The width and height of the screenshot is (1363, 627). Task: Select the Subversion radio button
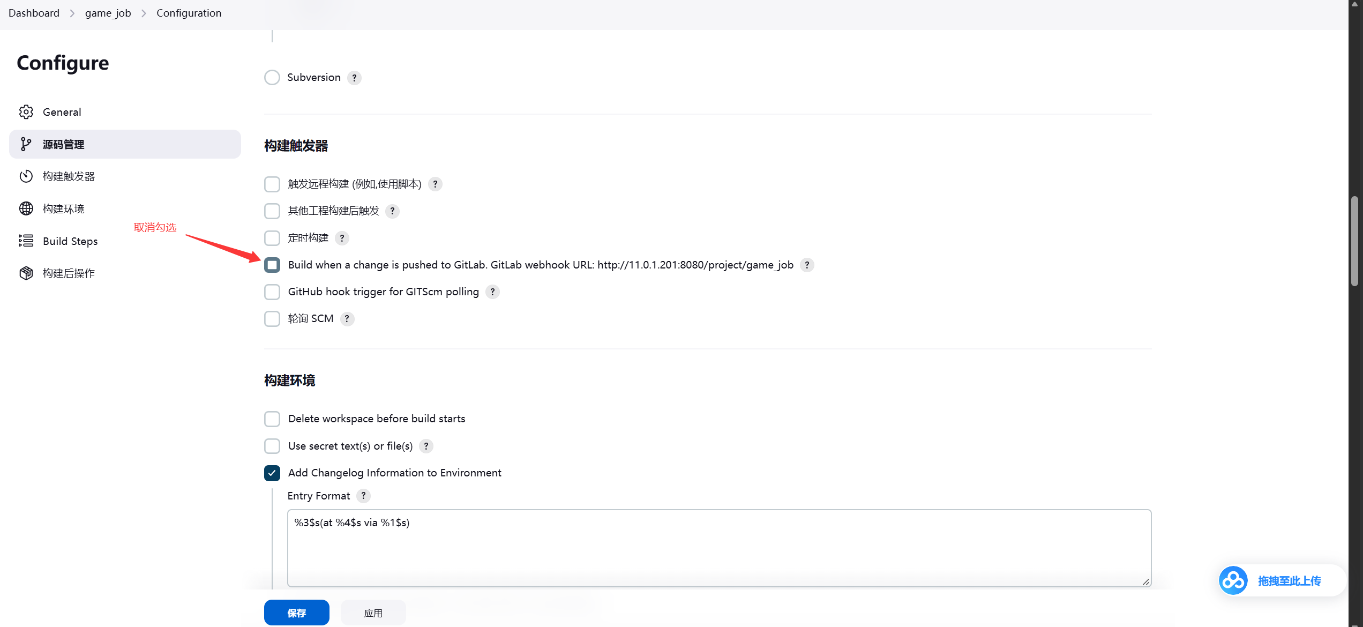click(x=272, y=77)
